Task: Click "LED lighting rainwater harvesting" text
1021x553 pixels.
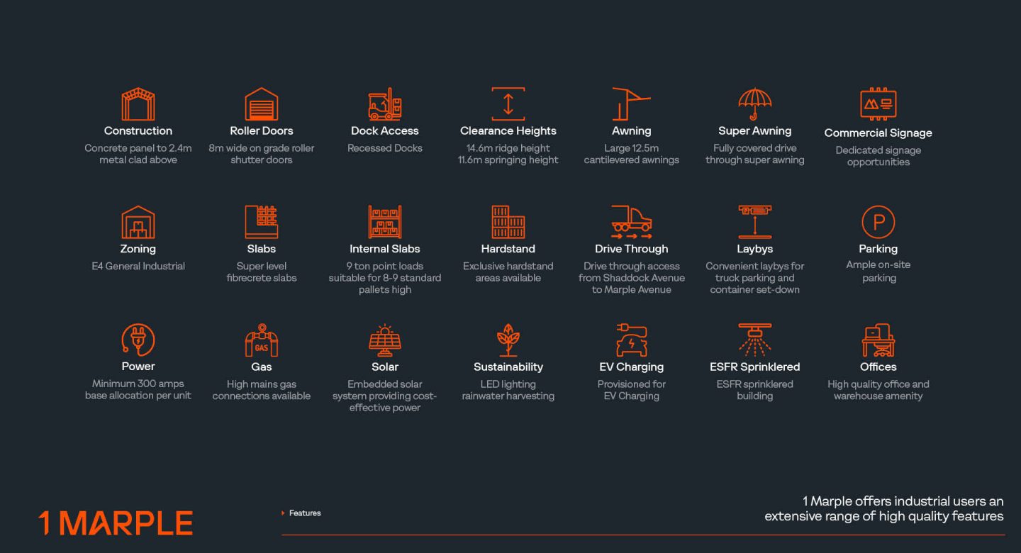Action: pos(508,390)
